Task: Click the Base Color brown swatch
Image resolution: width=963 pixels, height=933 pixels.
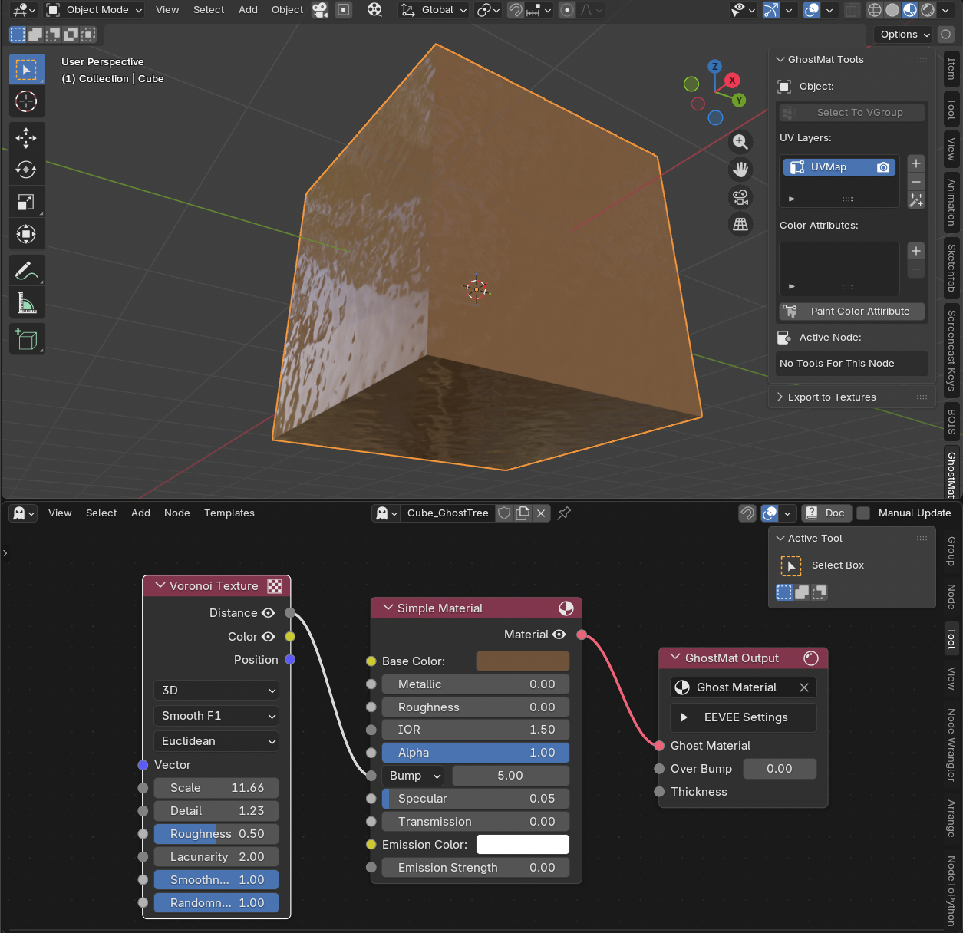Action: click(523, 661)
